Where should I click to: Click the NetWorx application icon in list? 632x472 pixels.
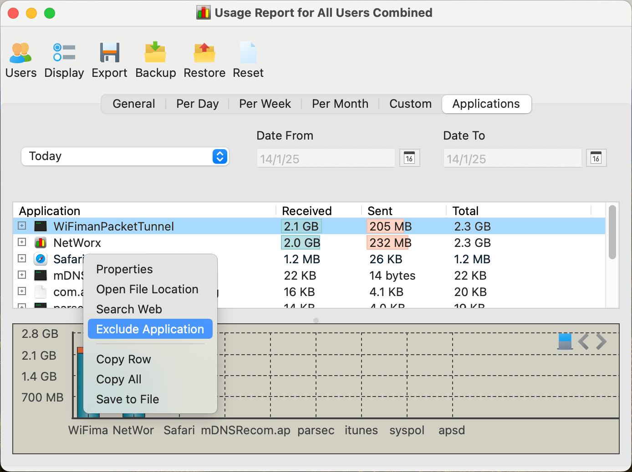(41, 242)
